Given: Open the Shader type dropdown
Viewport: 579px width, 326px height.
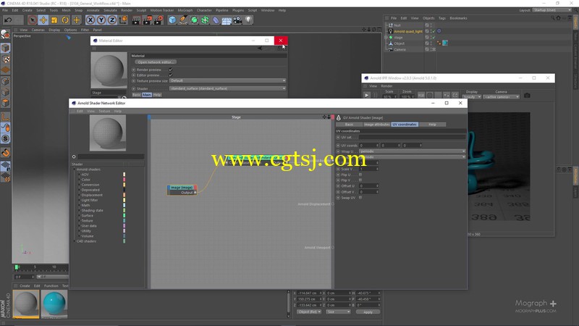Looking at the screenshot, I should pos(228,88).
